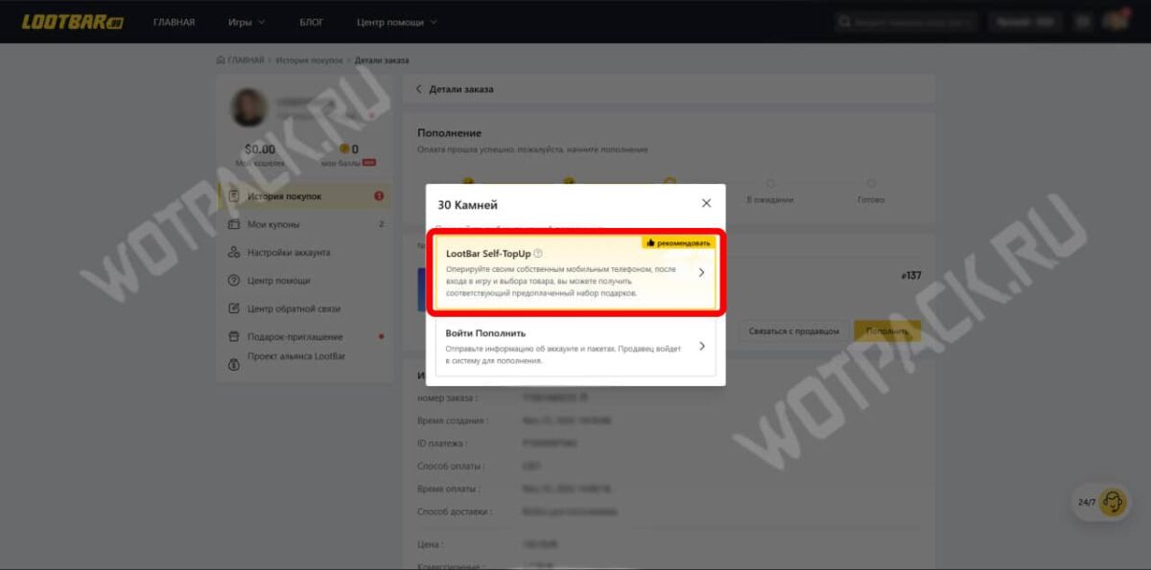Open Центр обратной связи feedback icon
Screen dimensions: 1151x570
234,308
